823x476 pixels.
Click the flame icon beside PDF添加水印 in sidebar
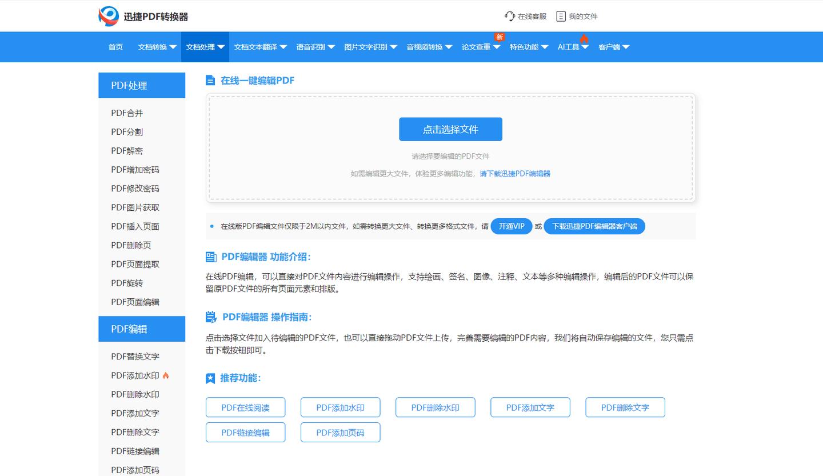click(166, 375)
